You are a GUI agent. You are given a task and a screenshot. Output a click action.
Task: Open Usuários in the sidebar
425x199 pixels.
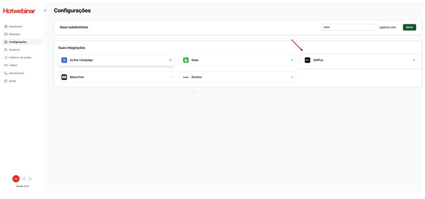pos(14,50)
